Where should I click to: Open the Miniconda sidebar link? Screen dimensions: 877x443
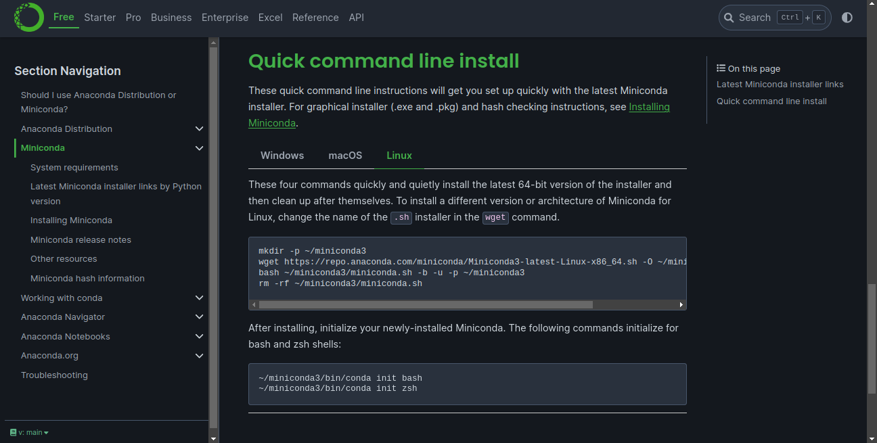click(x=43, y=147)
